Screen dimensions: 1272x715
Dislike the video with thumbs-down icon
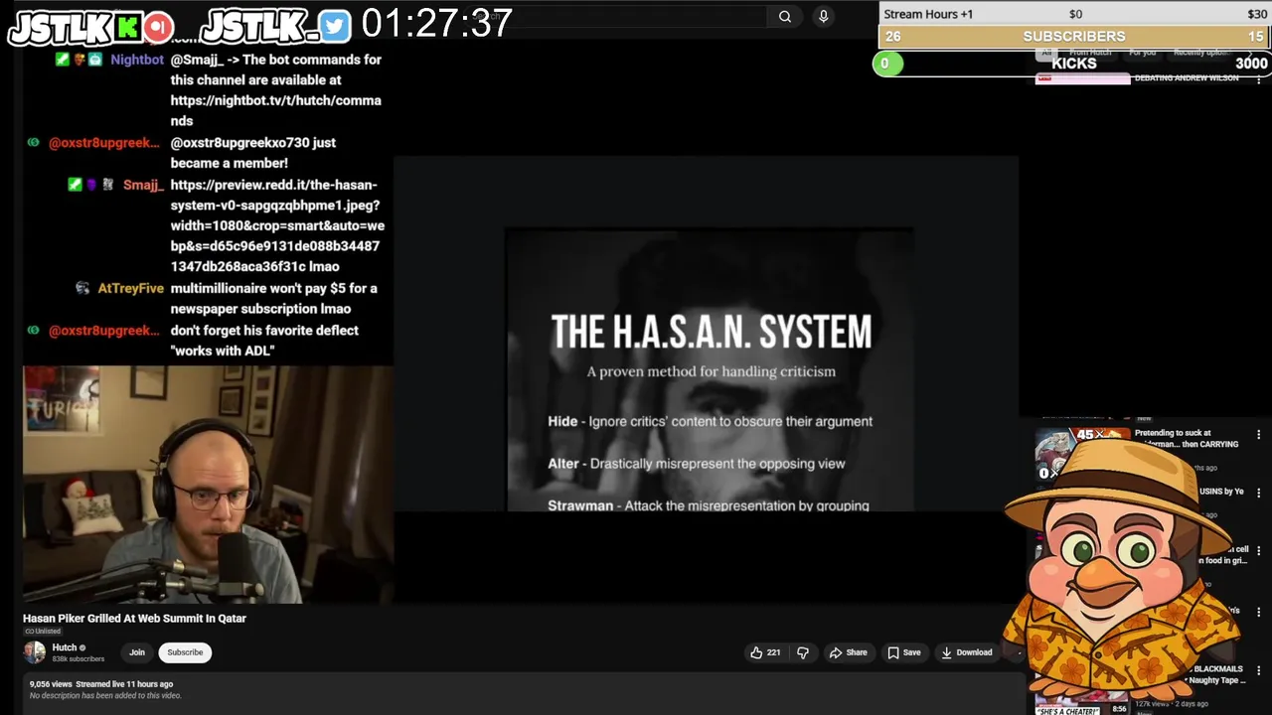(x=803, y=652)
